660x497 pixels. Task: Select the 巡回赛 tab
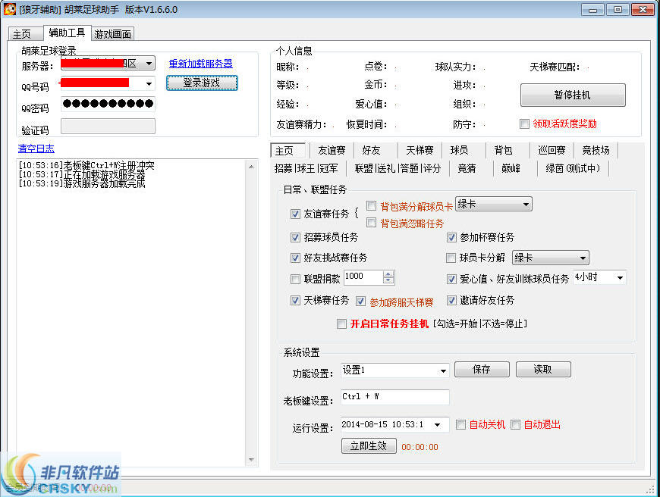click(552, 150)
